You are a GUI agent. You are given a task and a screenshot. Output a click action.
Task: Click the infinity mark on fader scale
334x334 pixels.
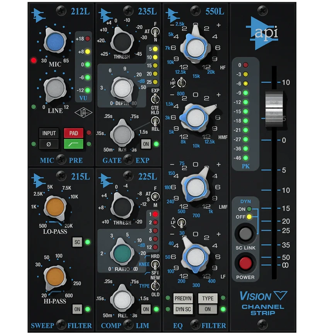coord(285,265)
